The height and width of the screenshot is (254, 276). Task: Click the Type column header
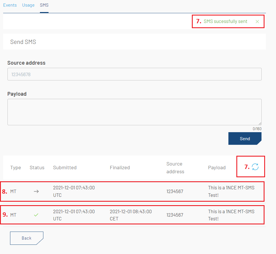pyautogui.click(x=16, y=168)
